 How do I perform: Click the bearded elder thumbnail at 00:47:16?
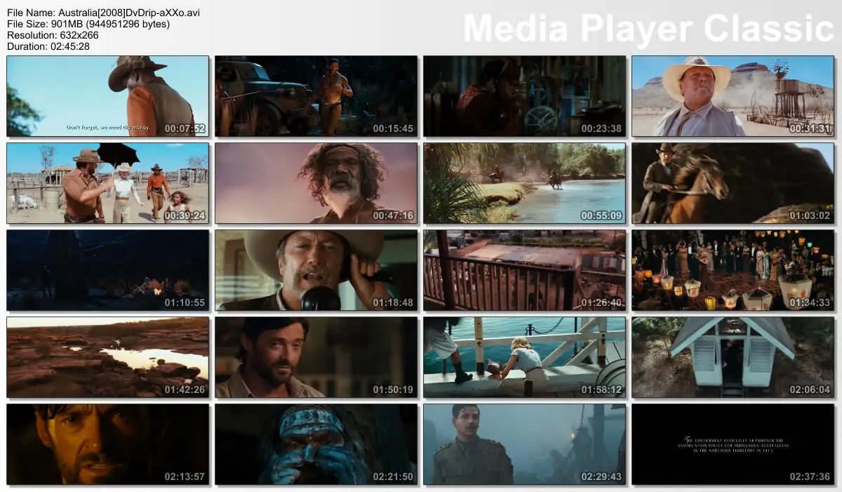pos(316,183)
